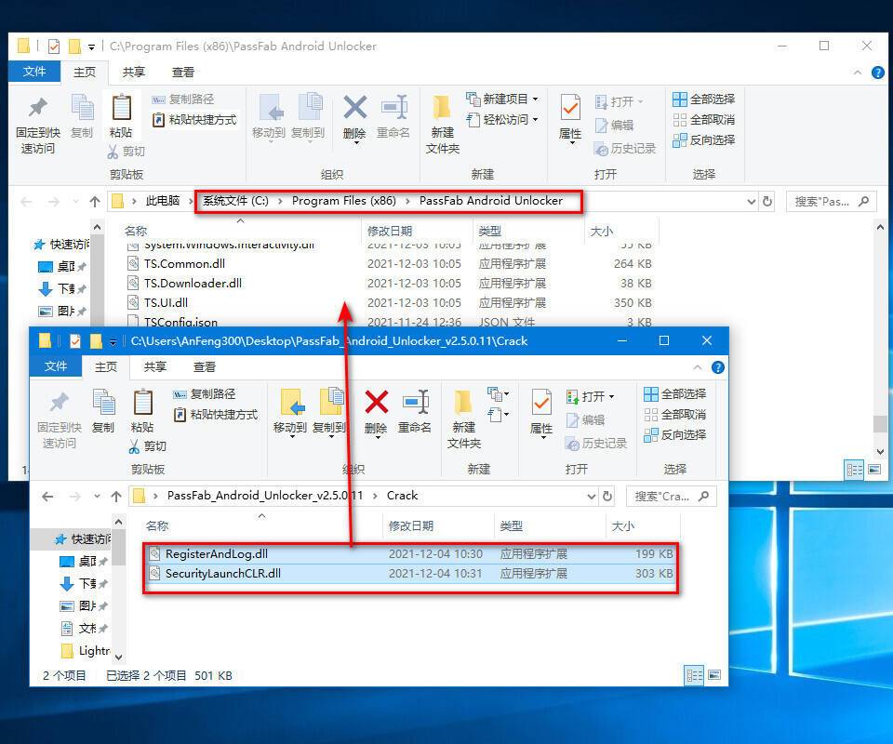The height and width of the screenshot is (744, 893).
Task: Switch to details view in Crack window status bar
Action: [694, 674]
